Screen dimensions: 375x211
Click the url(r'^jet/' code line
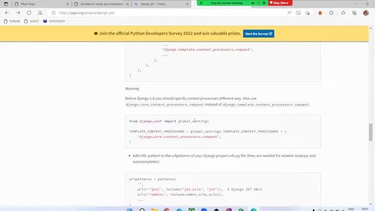180,189
